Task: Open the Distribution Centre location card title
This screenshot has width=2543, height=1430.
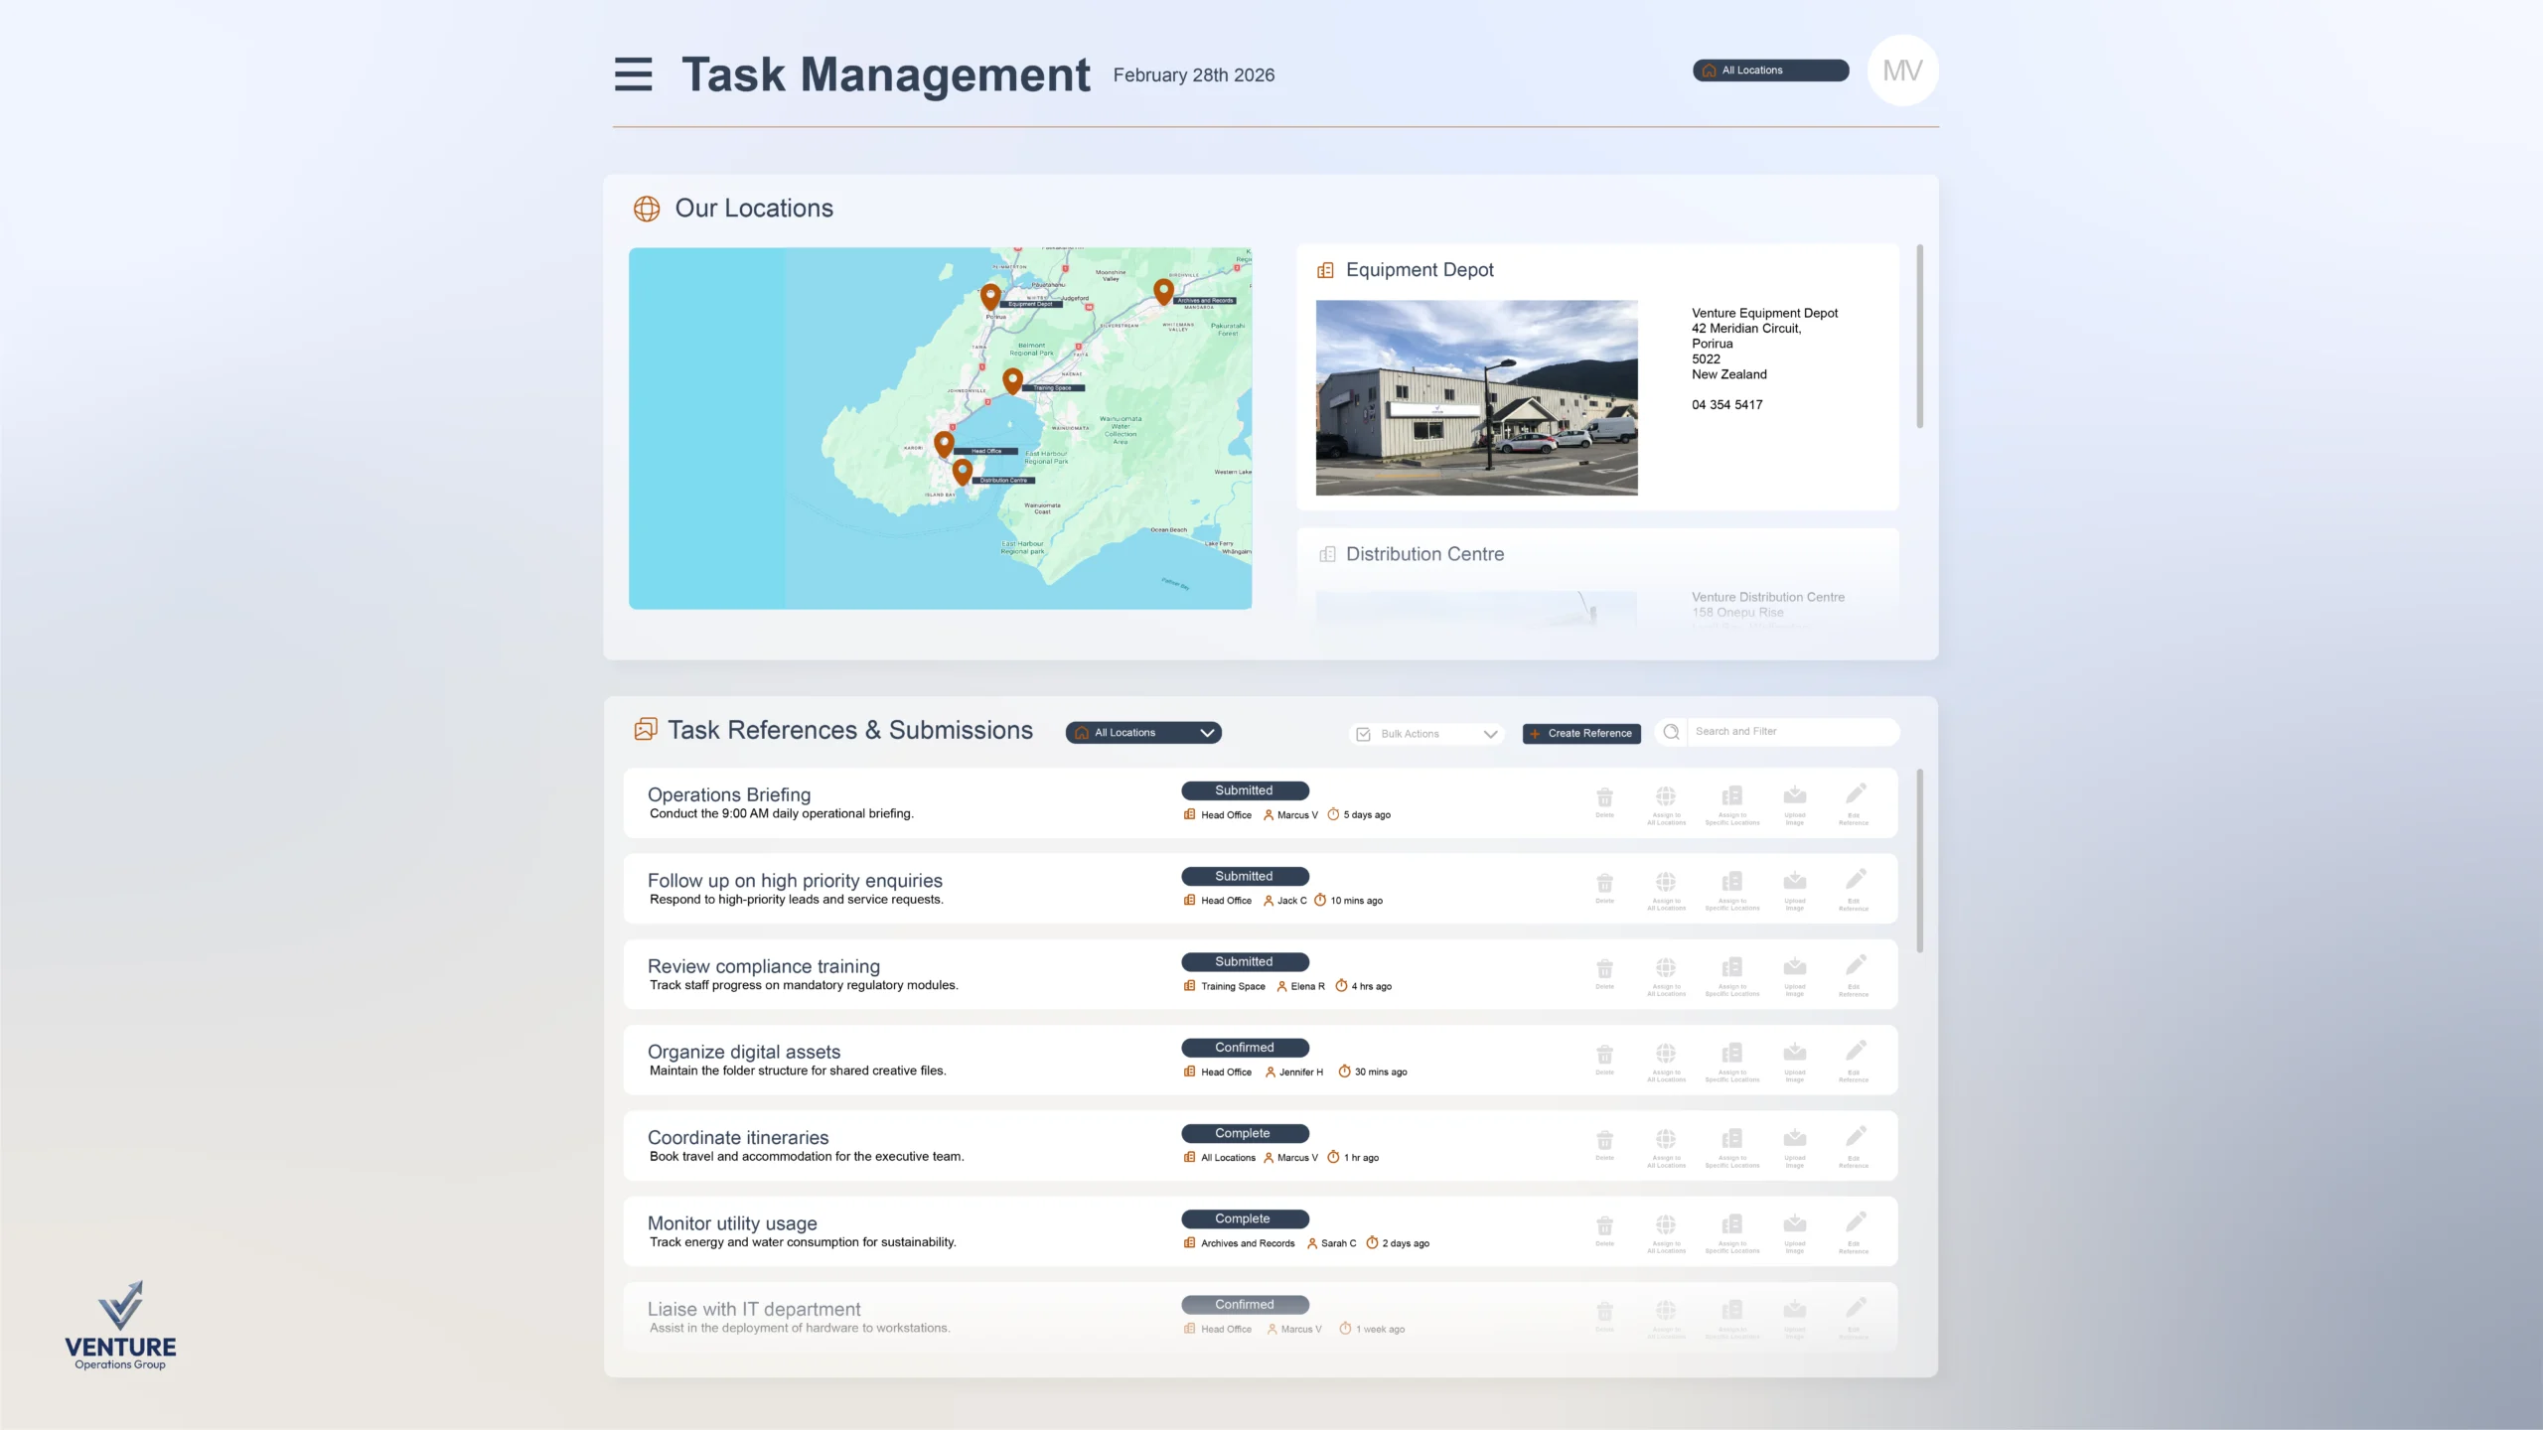Action: (1424, 554)
